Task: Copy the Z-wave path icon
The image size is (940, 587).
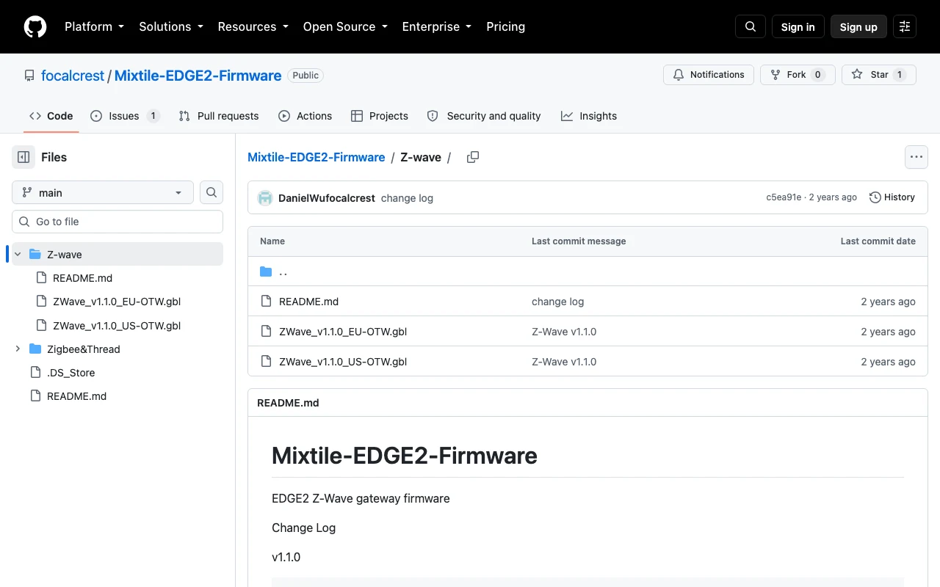Action: [473, 157]
